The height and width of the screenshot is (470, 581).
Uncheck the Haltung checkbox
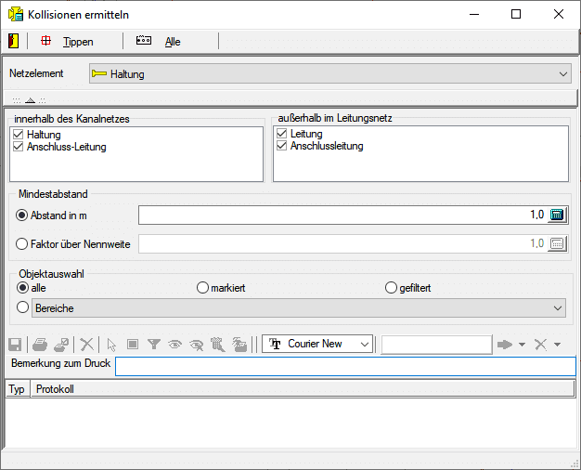[x=19, y=135]
